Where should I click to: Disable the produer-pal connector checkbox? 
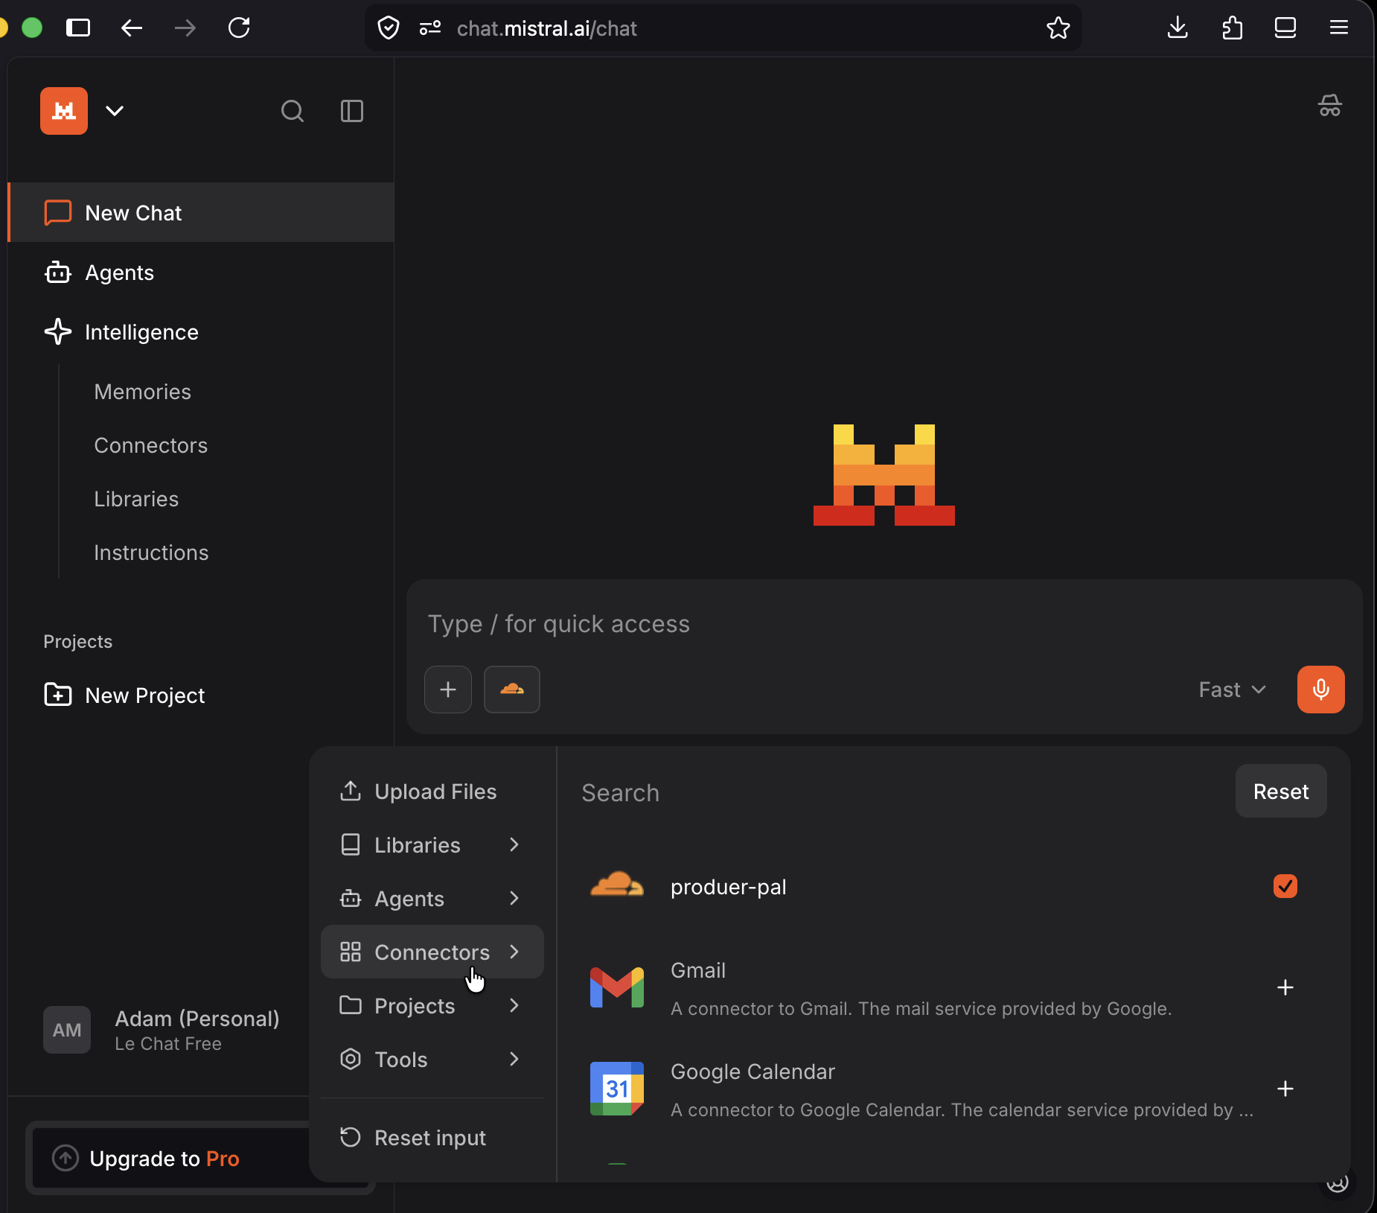tap(1285, 886)
